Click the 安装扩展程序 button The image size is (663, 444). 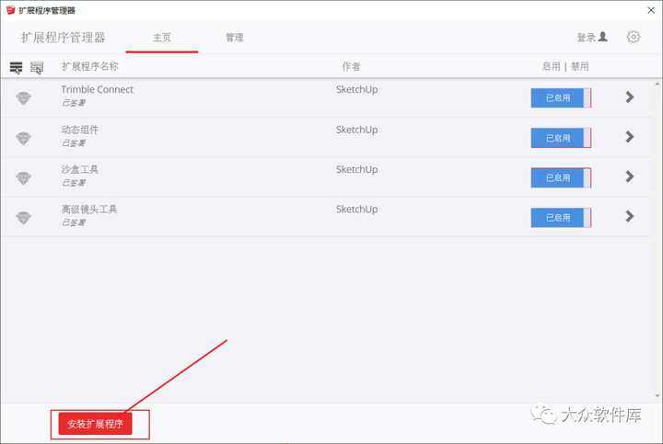coord(95,424)
